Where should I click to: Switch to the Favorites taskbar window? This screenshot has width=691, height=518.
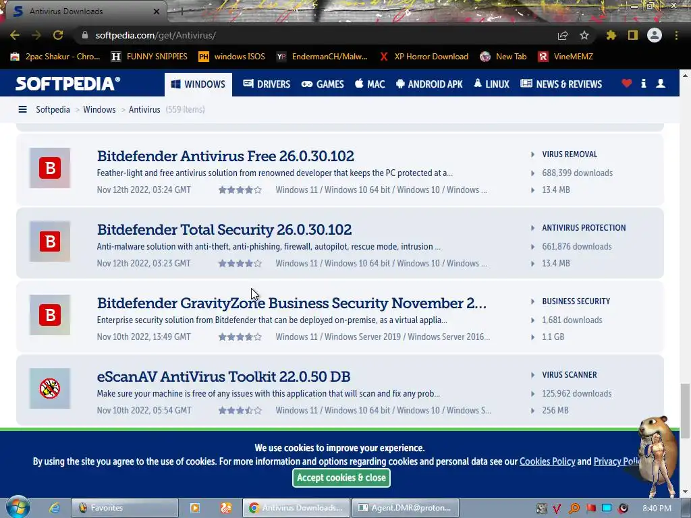click(x=125, y=508)
